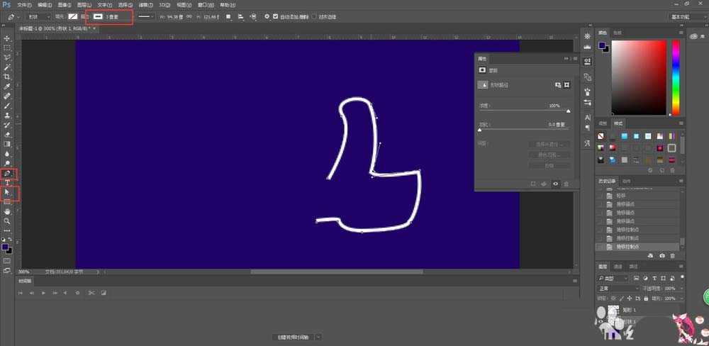Image resolution: width=709 pixels, height=346 pixels.
Task: Select the Horizontal Type tool
Action: pos(8,183)
